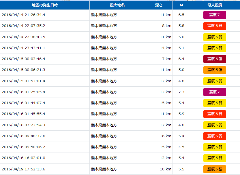Screen dimensions: 240x175
Task: Click 震度6弱 badge in 22:07:35.2 row
Action: point(215,26)
